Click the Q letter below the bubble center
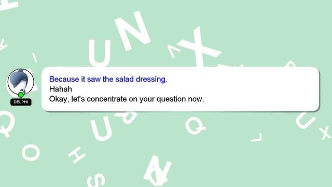Screen dimensions: 332x187 195,126
